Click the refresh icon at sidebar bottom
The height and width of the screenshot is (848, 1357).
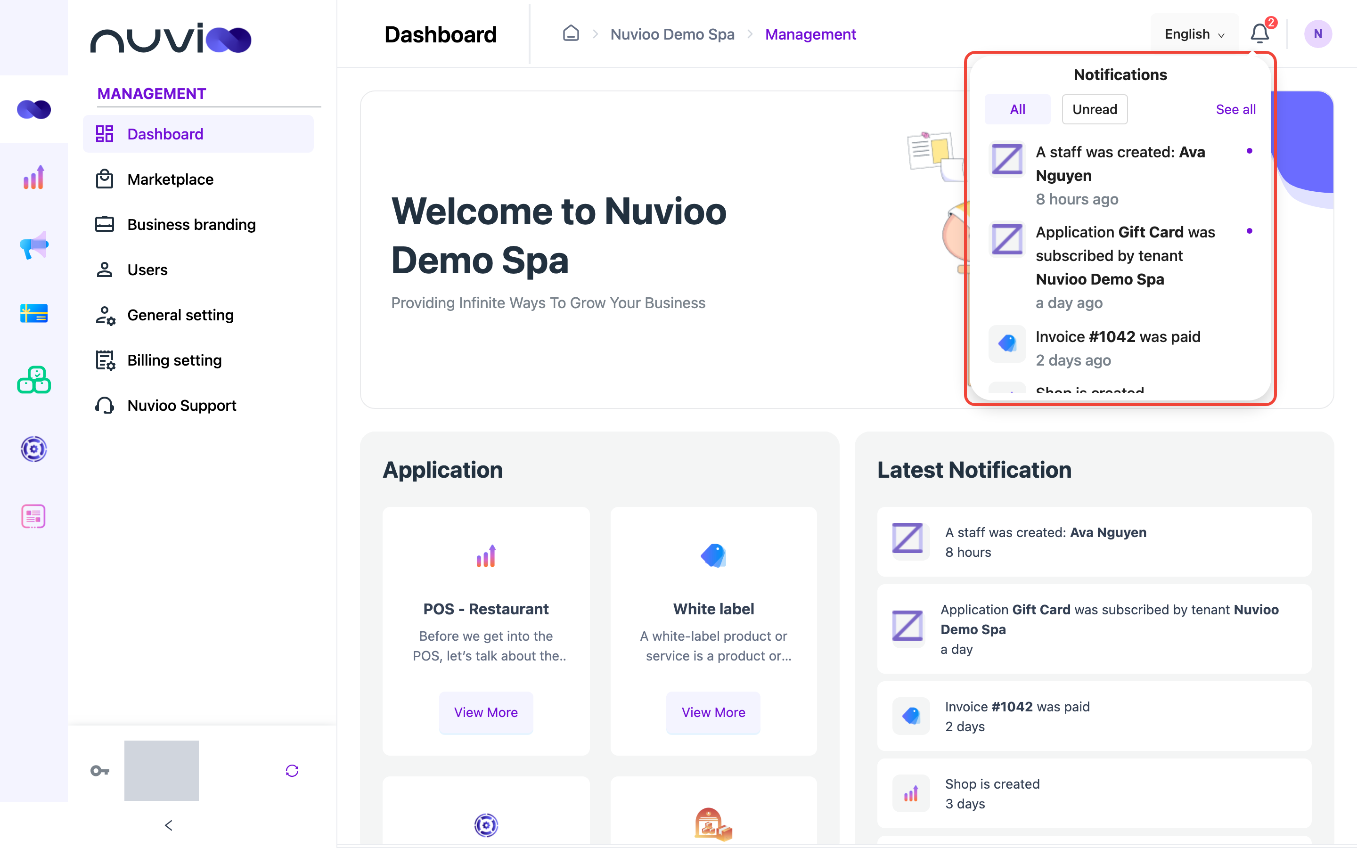click(292, 771)
